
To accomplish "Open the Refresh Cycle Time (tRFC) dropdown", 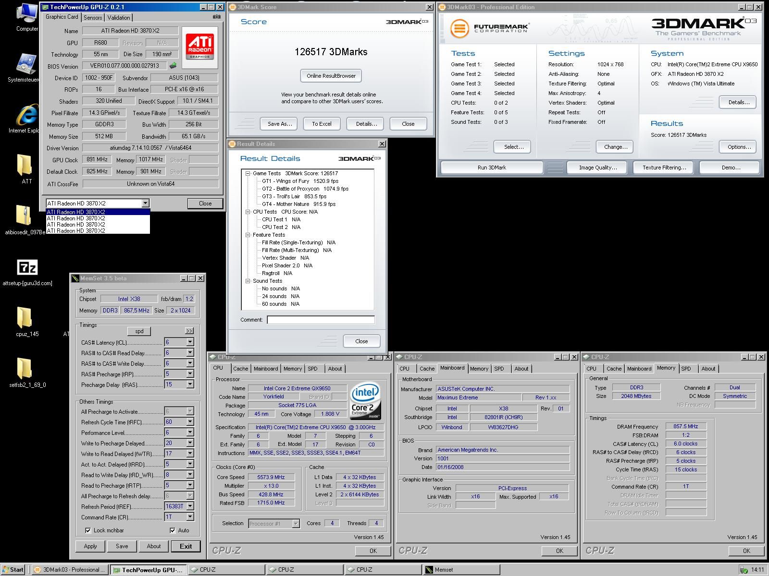I will pos(190,422).
